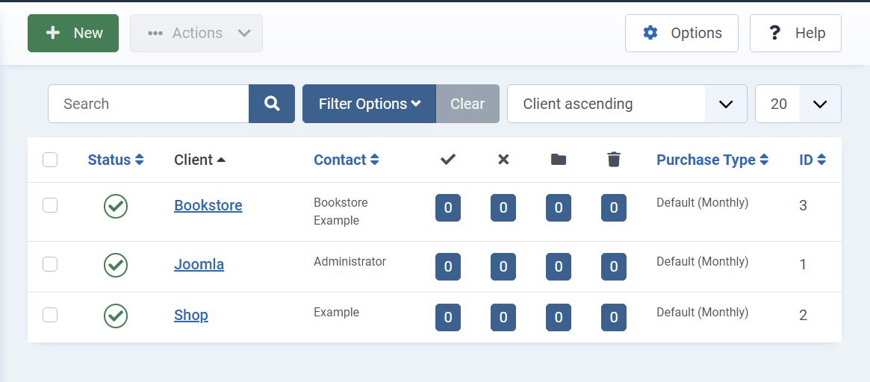This screenshot has height=382, width=870.
Task: Check the Bookstore row checkbox
Action: (x=50, y=205)
